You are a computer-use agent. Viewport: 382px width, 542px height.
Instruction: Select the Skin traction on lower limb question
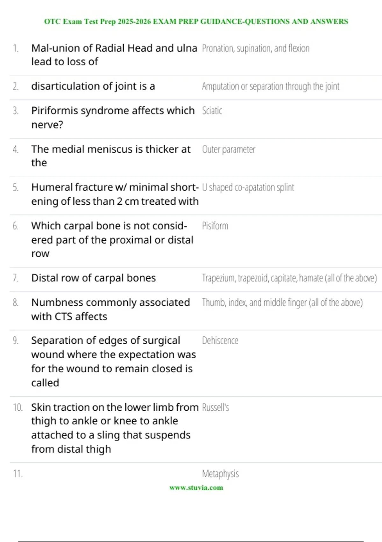point(115,428)
